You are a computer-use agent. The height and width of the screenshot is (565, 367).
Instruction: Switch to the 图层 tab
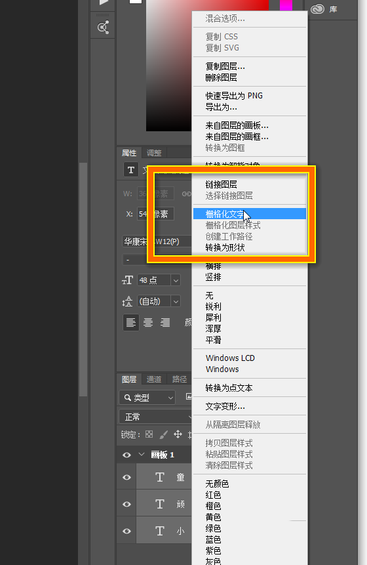129,379
